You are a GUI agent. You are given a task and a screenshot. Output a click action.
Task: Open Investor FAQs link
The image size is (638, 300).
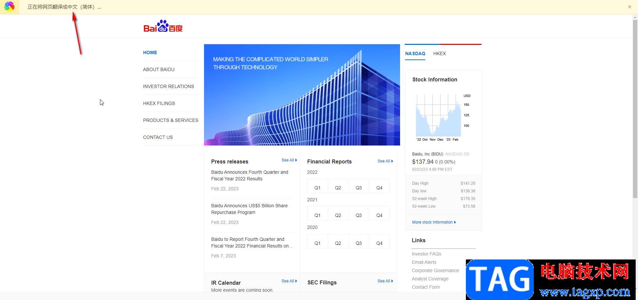tap(426, 254)
